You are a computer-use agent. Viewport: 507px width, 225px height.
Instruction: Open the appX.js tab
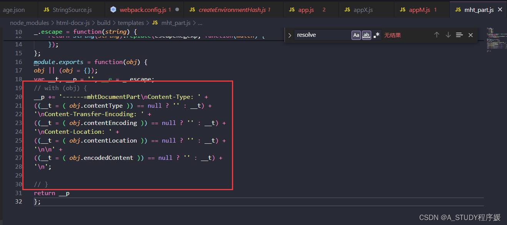[x=367, y=10]
